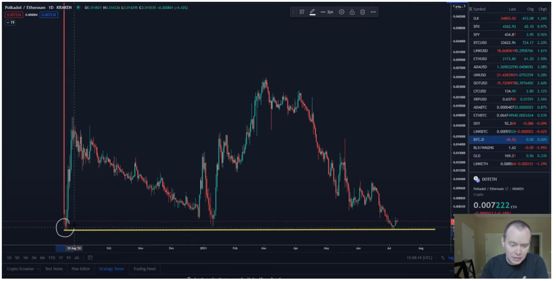Open timezone menu at 15:58:19 (UTC)
This screenshot has height=281, width=556.
pos(419,258)
